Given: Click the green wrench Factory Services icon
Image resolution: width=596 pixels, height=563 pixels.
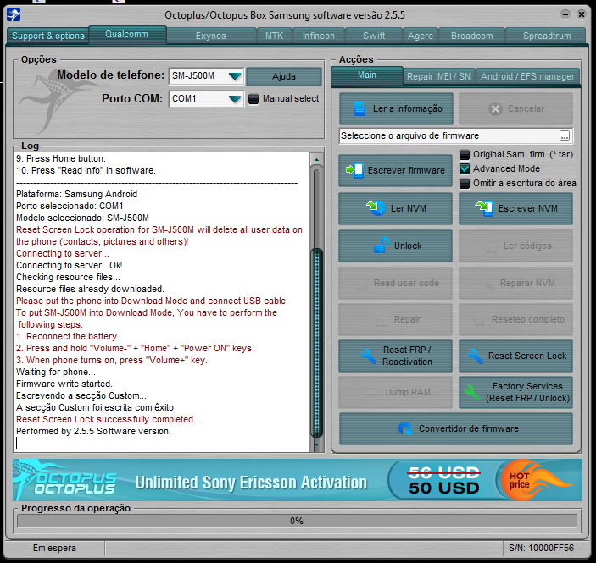Looking at the screenshot, I should point(472,392).
